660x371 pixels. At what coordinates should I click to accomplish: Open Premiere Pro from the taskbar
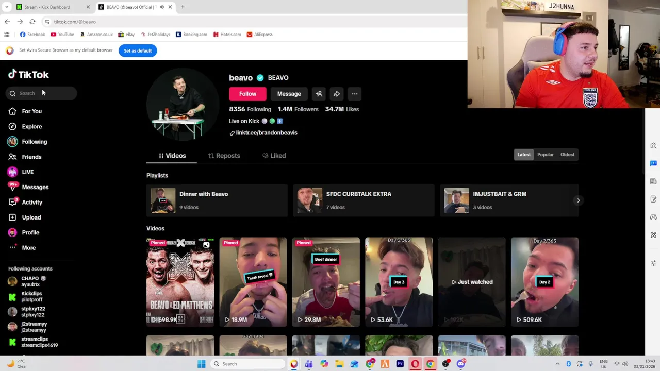(400, 364)
